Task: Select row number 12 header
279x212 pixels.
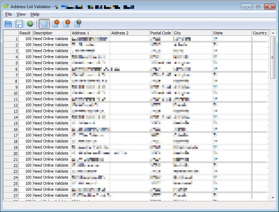Action: pyautogui.click(x=11, y=105)
